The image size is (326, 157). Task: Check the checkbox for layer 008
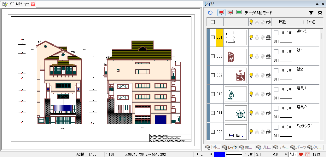(213, 56)
